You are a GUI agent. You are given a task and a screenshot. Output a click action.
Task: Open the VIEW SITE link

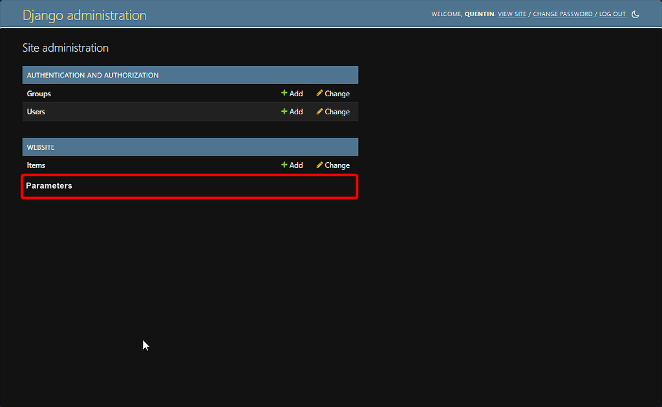click(x=511, y=14)
